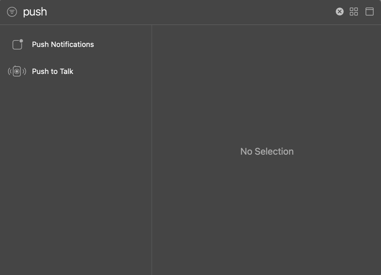
Task: Open the filter options icon beside the search field
Action: [12, 12]
